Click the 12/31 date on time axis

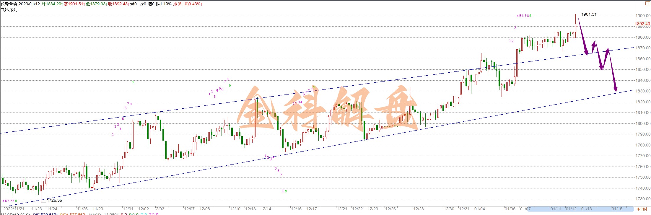click(x=464, y=209)
